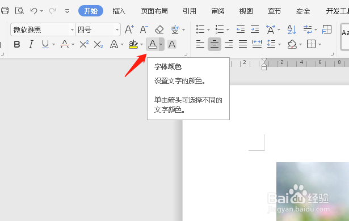The height and width of the screenshot is (221, 349).
Task: Toggle Strikethrough formatting
Action: (65, 44)
